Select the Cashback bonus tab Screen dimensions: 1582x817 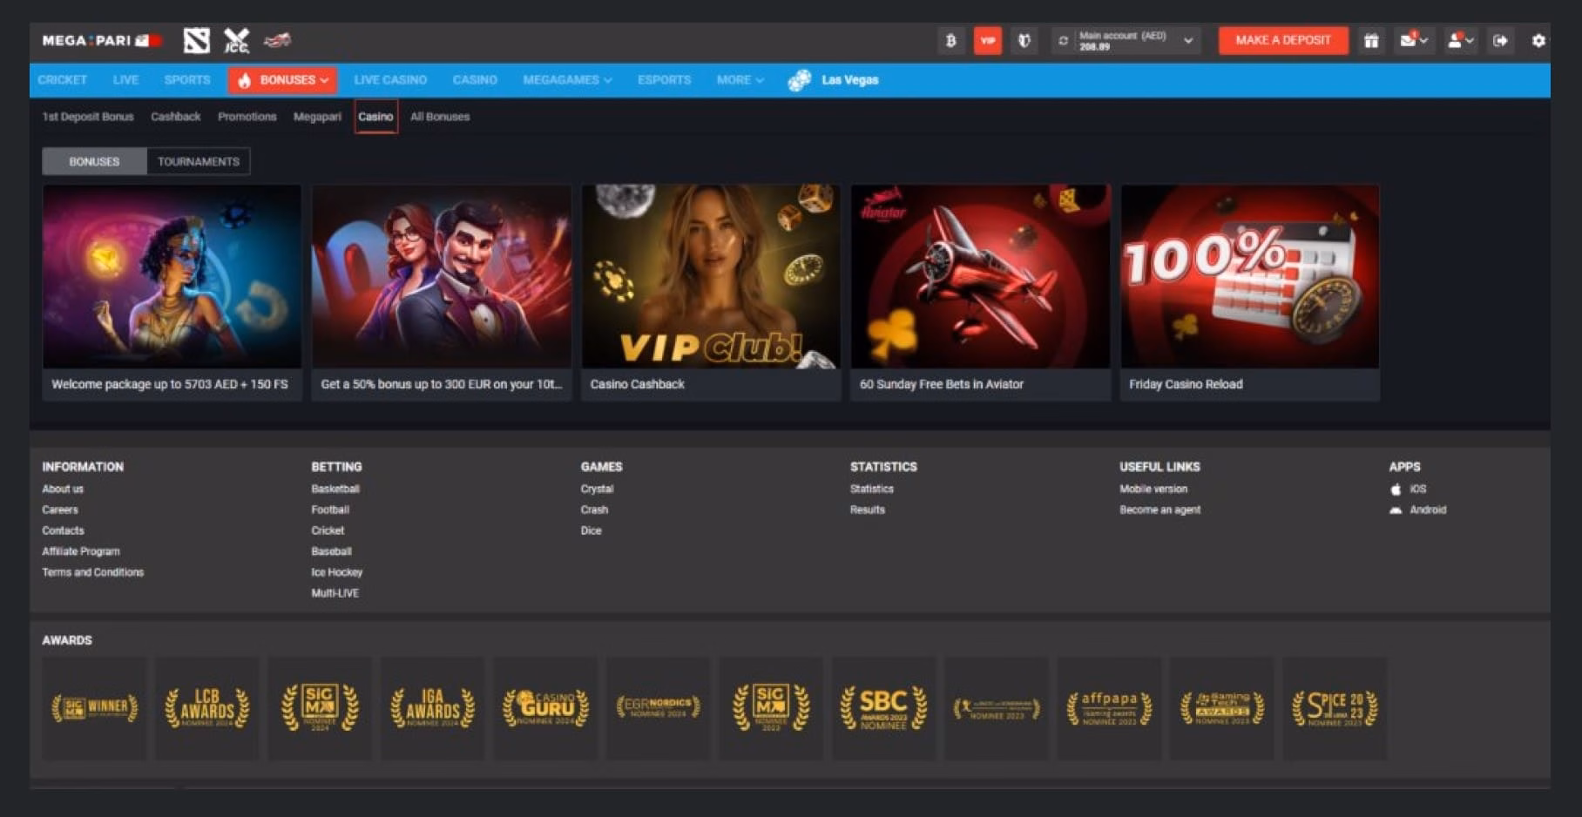coord(175,117)
